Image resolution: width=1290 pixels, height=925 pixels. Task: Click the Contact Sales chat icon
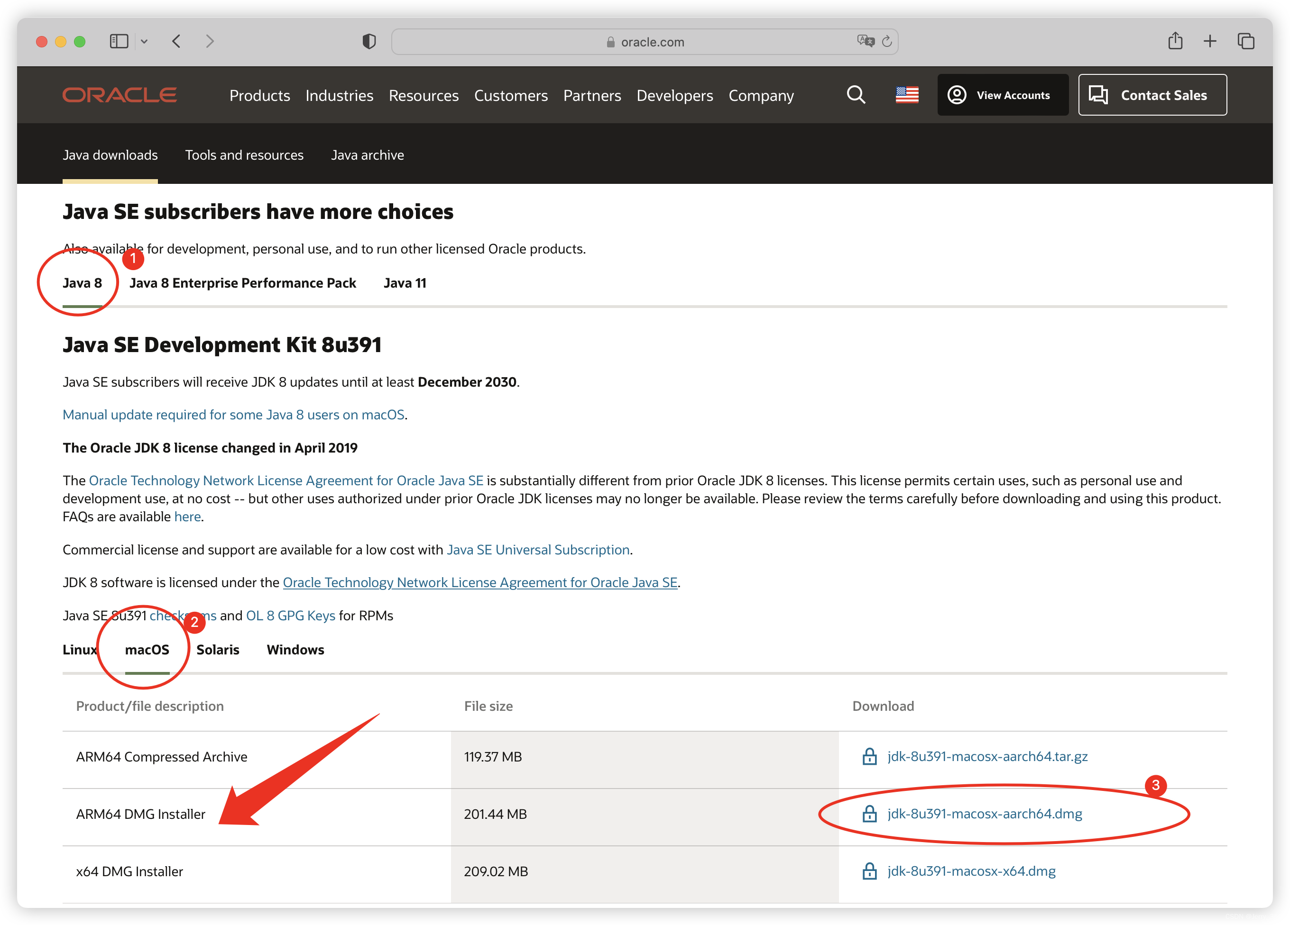click(x=1099, y=95)
